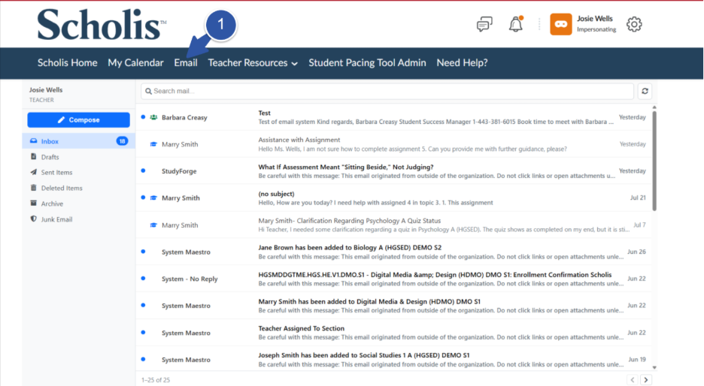Refresh the mail list
The width and height of the screenshot is (704, 386).
(x=645, y=91)
